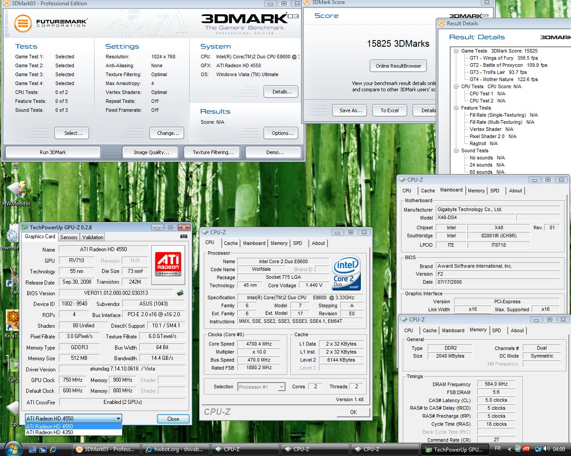Switch to the Sensors tab in GPU-Z
This screenshot has width=571, height=456.
(x=69, y=237)
